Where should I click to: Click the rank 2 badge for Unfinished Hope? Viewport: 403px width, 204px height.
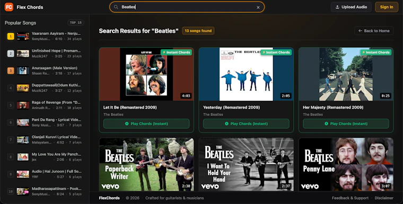pos(11,54)
